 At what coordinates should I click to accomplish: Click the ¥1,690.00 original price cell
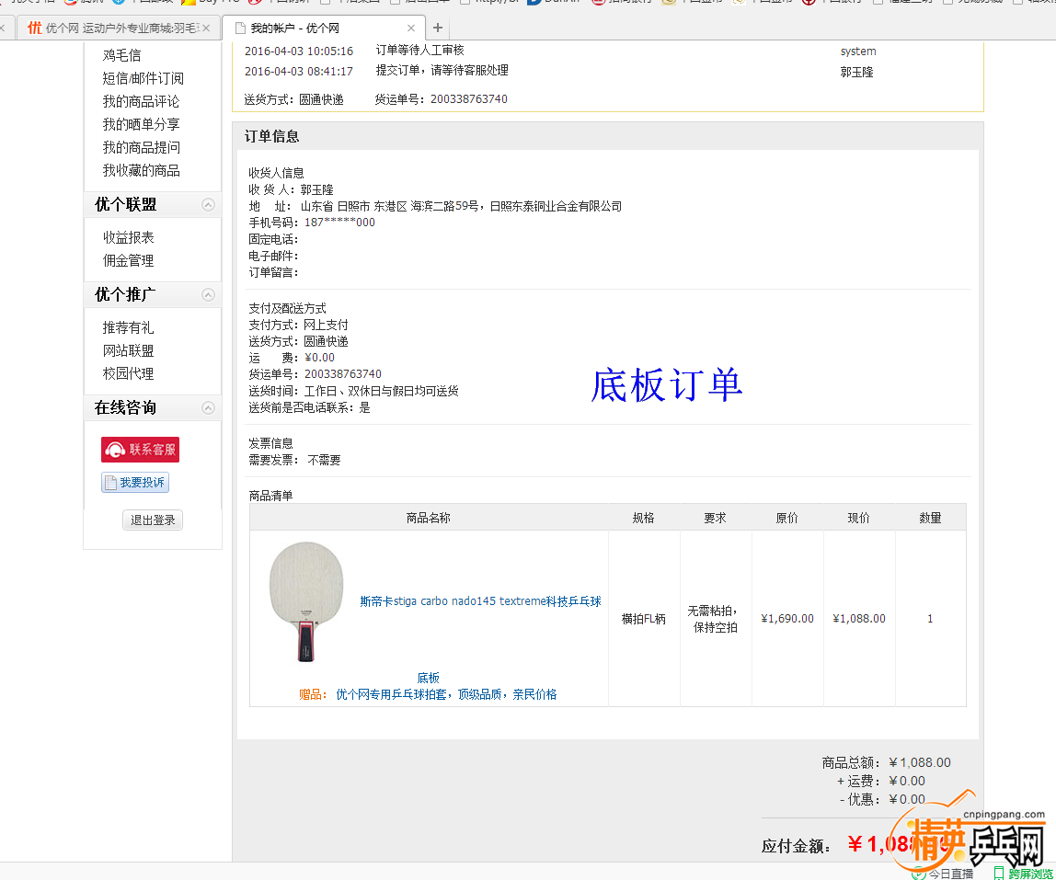[x=787, y=618]
